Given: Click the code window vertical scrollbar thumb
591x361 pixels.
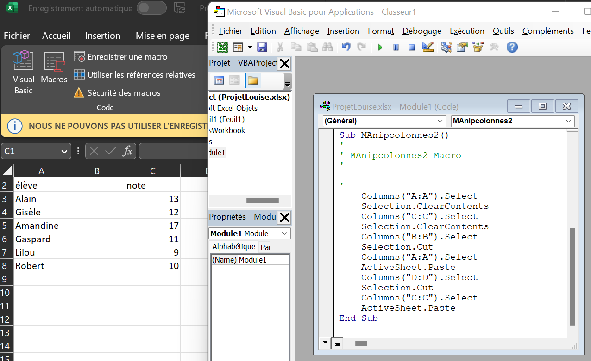Looking at the screenshot, I should click(572, 276).
